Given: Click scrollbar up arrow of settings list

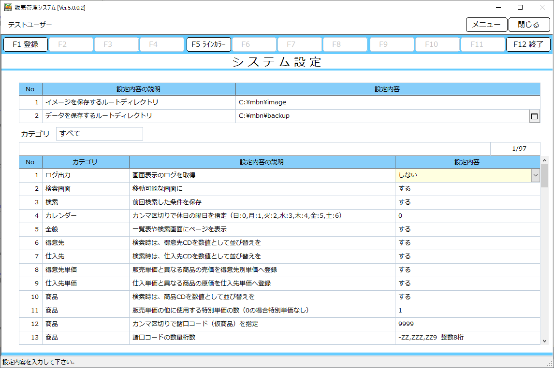Looking at the screenshot, I should click(x=544, y=160).
